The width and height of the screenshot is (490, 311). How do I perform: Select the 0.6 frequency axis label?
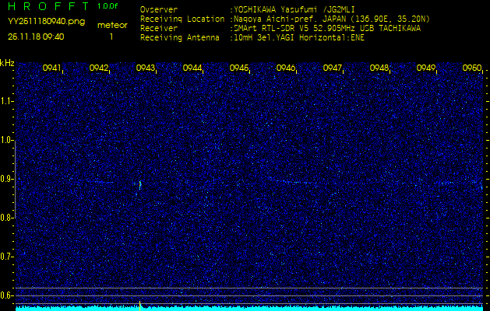[x=7, y=295]
